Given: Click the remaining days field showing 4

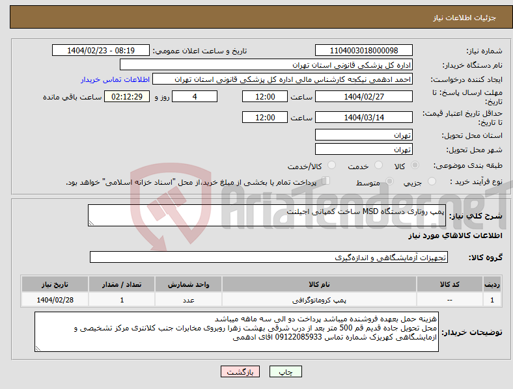Looking at the screenshot, I should pos(195,96).
